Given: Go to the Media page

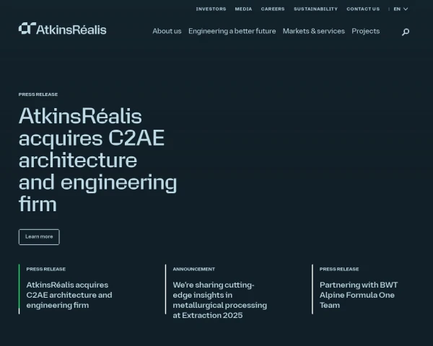Looking at the screenshot, I should tap(243, 9).
